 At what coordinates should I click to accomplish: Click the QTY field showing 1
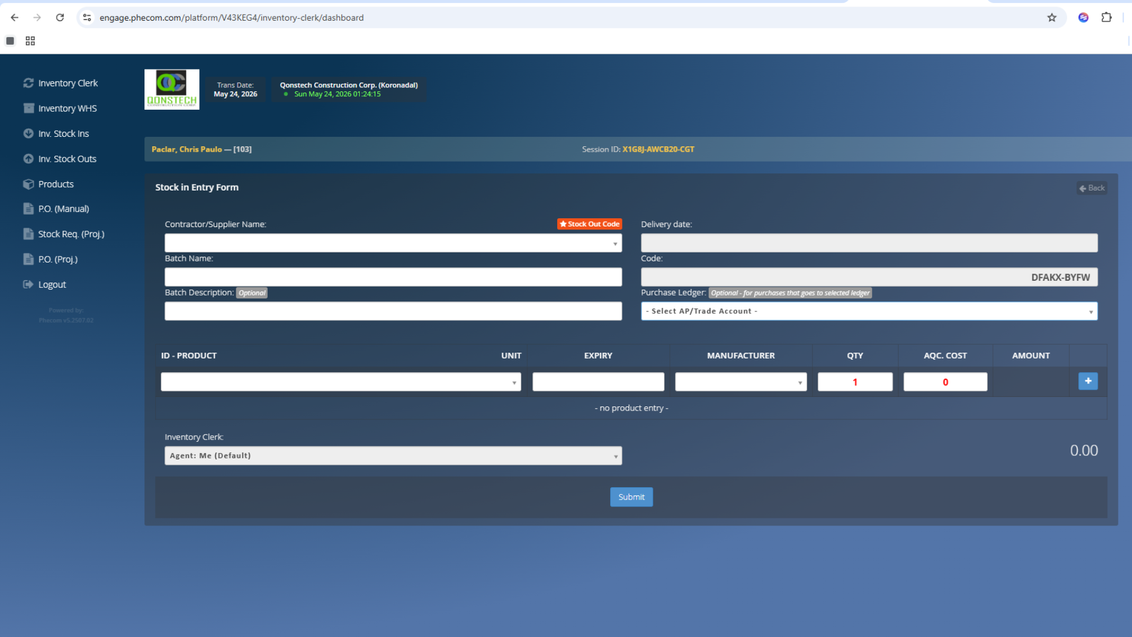click(x=855, y=382)
